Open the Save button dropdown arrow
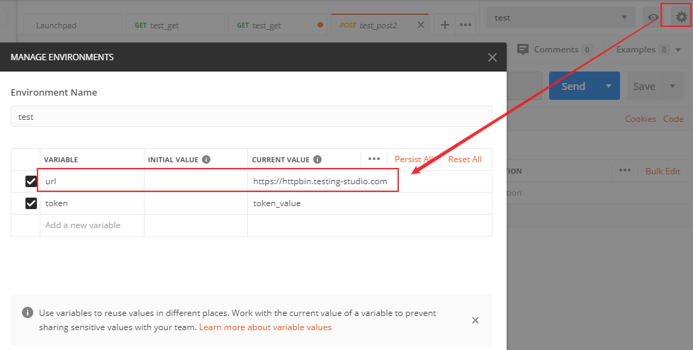 click(x=672, y=86)
